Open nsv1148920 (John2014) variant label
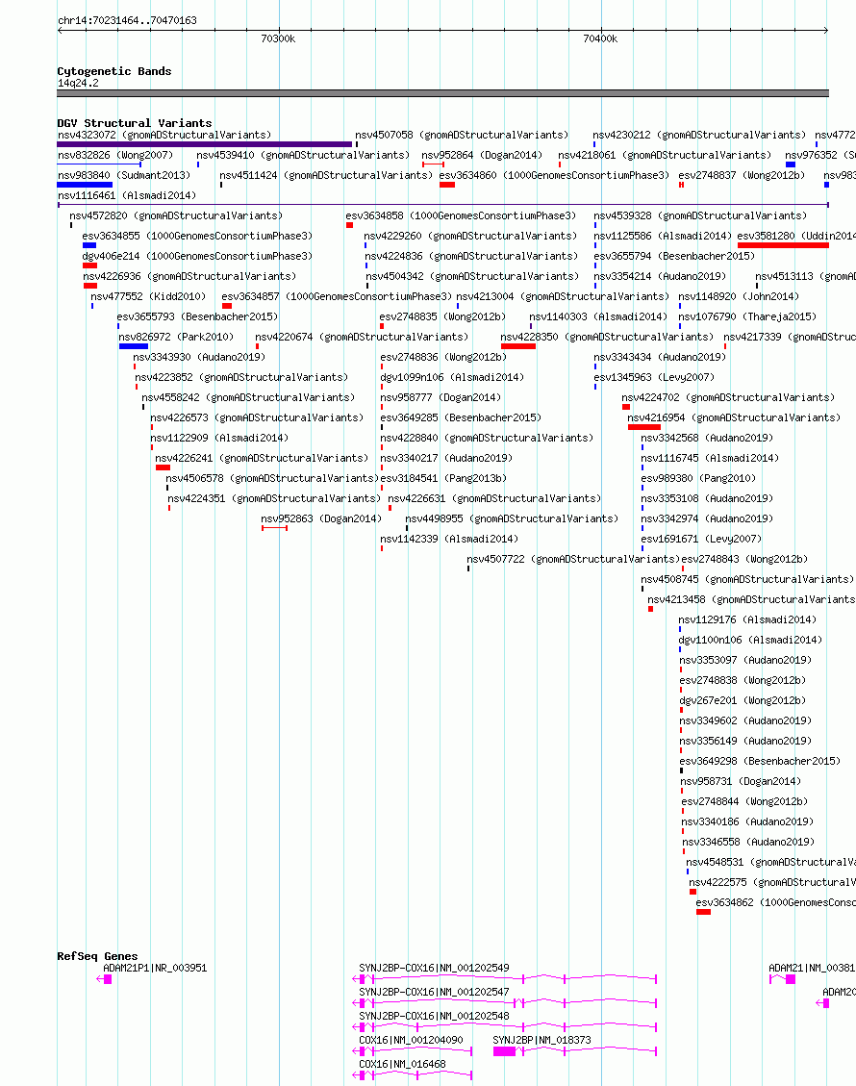The width and height of the screenshot is (856, 1086). coord(739,296)
